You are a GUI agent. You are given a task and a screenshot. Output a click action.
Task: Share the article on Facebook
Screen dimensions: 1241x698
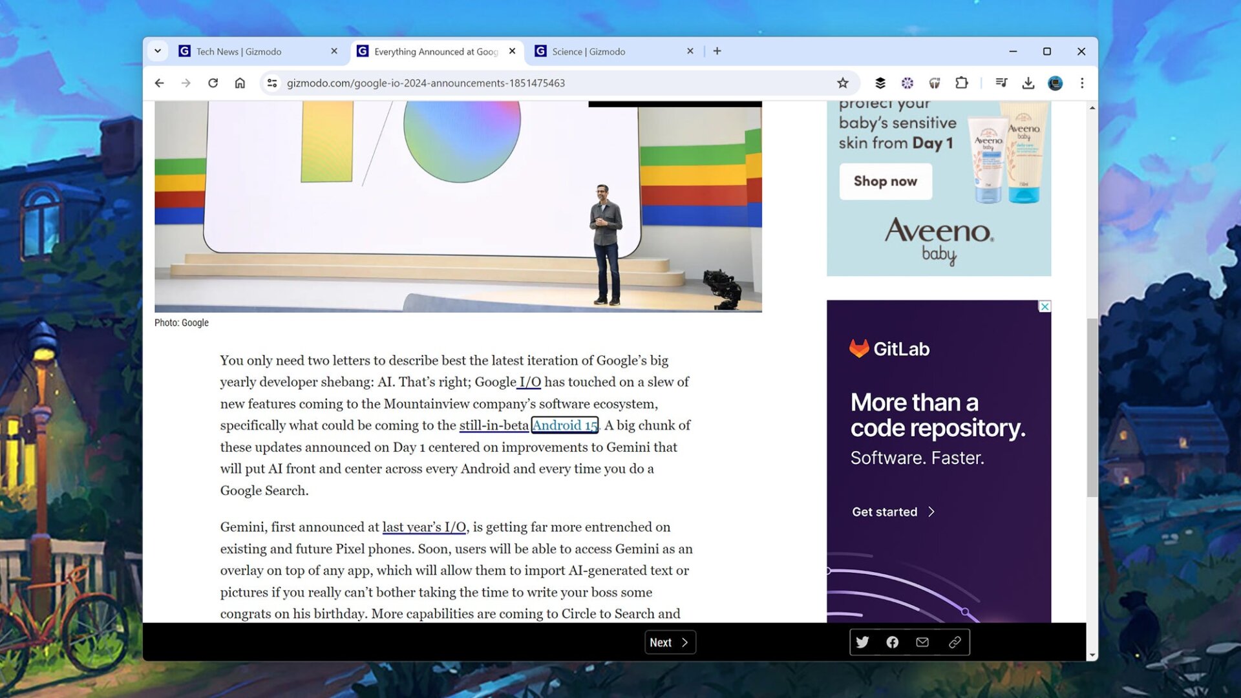pyautogui.click(x=892, y=642)
